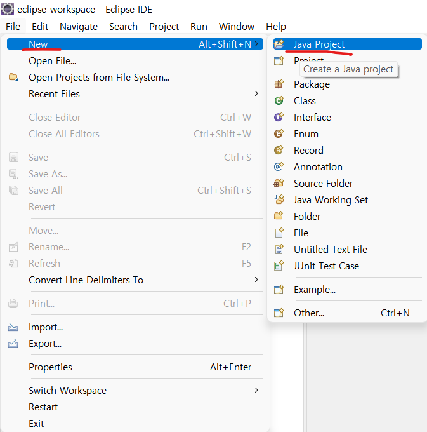Screen dimensions: 427x432
Task: Select Class in New submenu
Action: point(348,100)
